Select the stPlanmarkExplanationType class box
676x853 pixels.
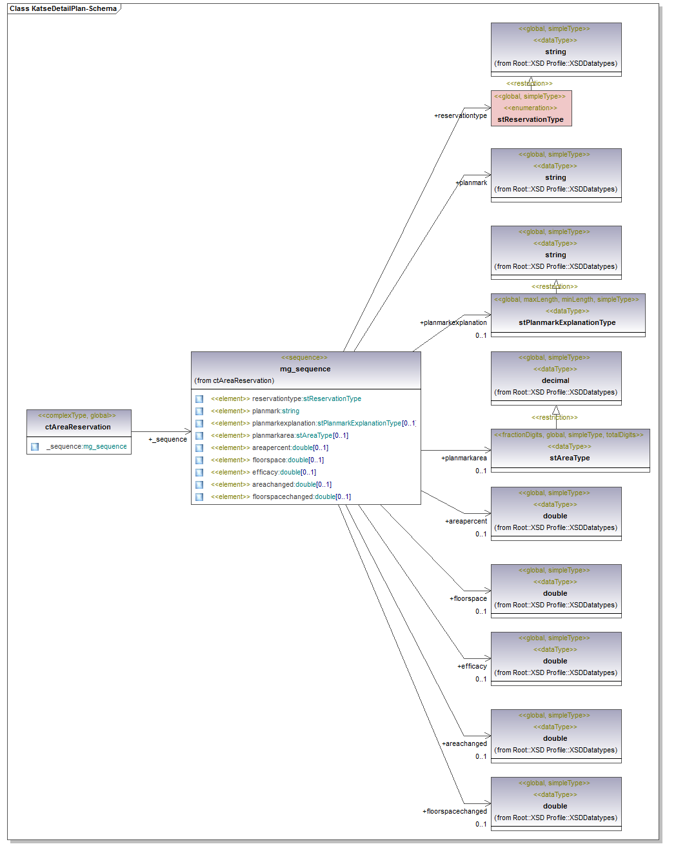pyautogui.click(x=567, y=315)
